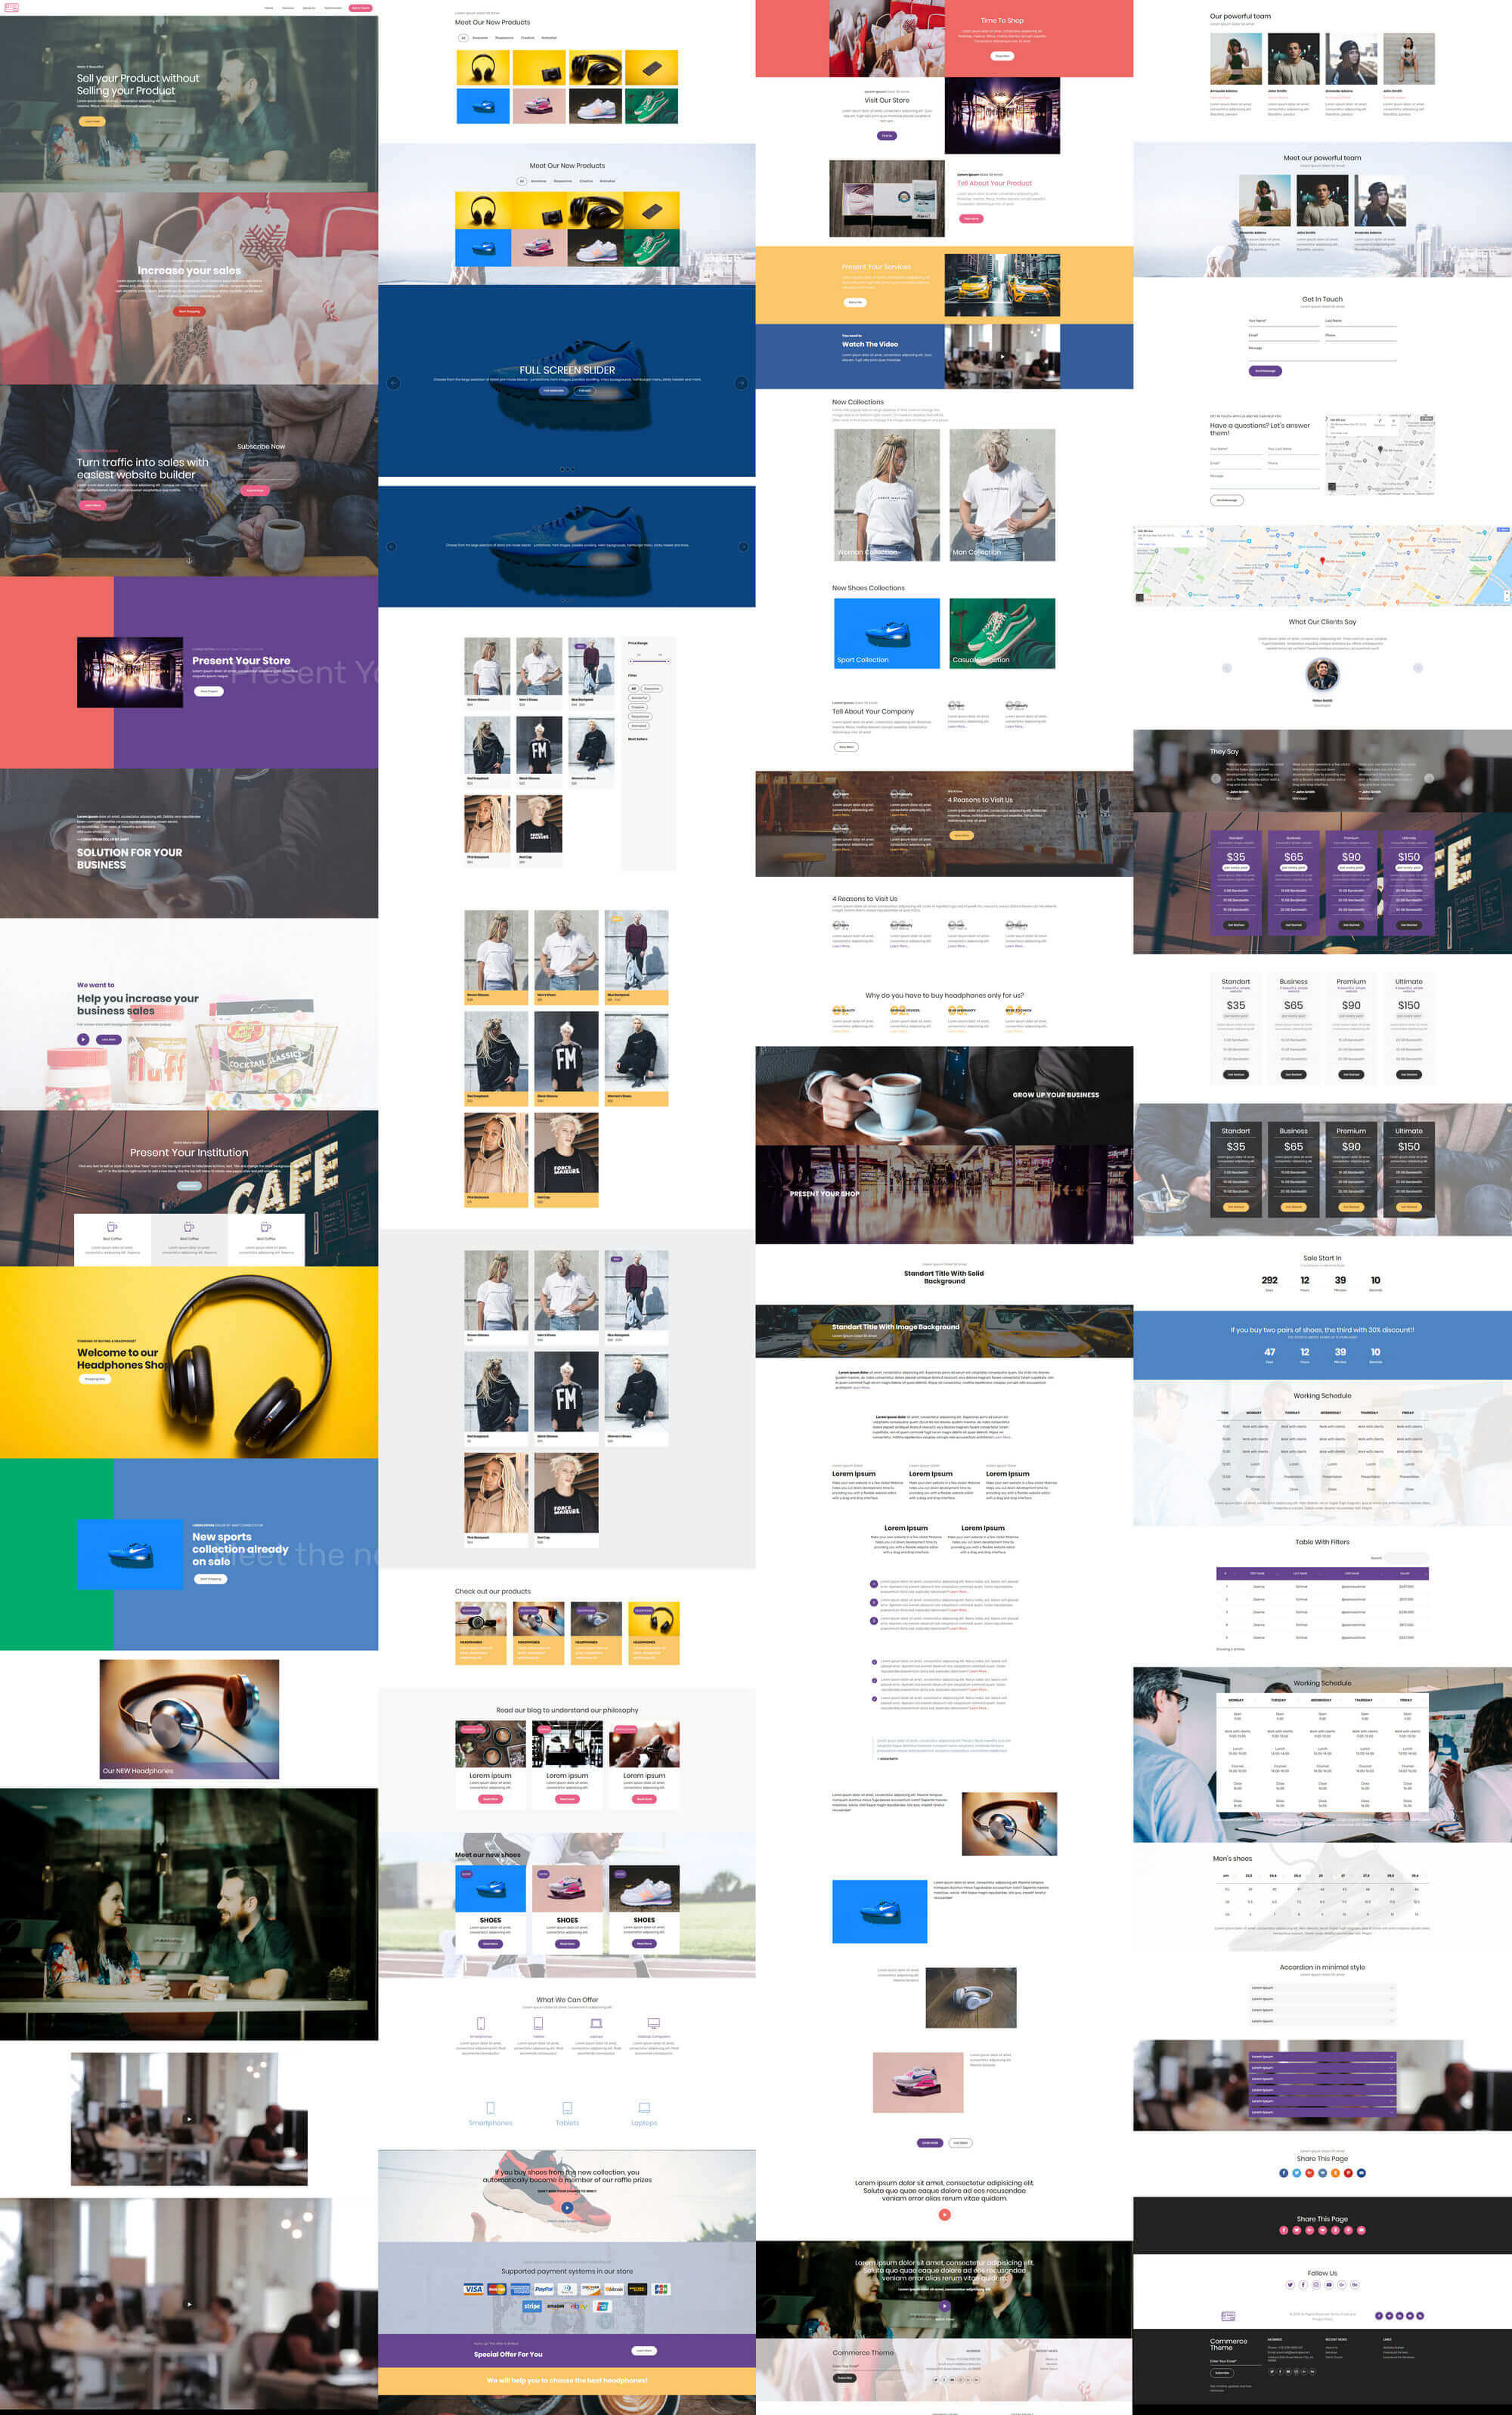1512x2415 pixels.
Task: Expand first row of purple accordion
Action: 1322,2056
